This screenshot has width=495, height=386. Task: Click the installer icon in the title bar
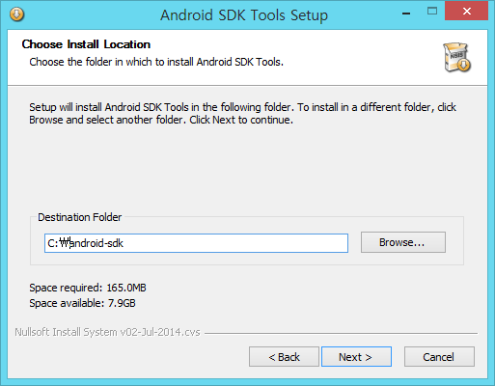coord(16,14)
